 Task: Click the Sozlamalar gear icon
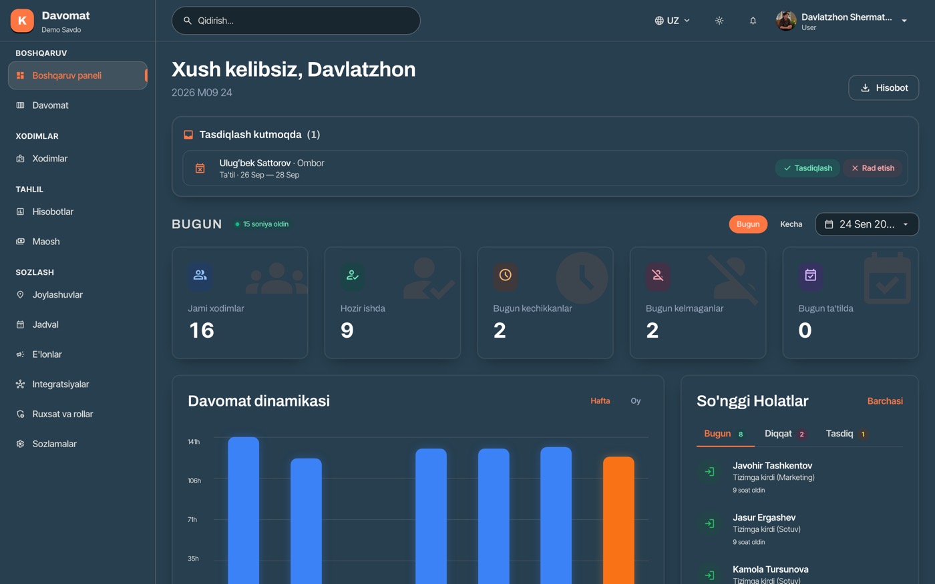pos(20,444)
